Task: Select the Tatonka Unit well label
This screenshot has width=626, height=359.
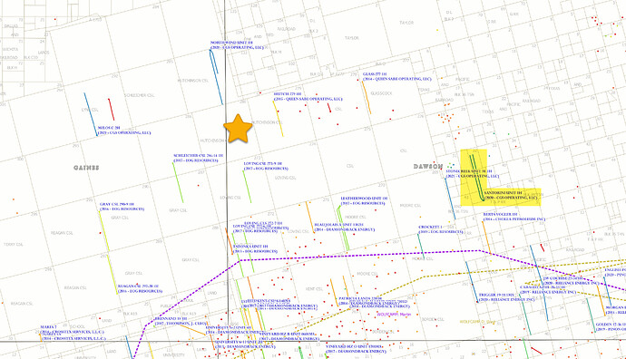Action: [255, 249]
